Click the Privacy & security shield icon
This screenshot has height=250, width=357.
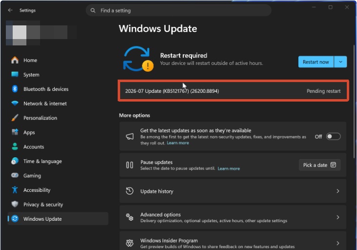(x=15, y=204)
